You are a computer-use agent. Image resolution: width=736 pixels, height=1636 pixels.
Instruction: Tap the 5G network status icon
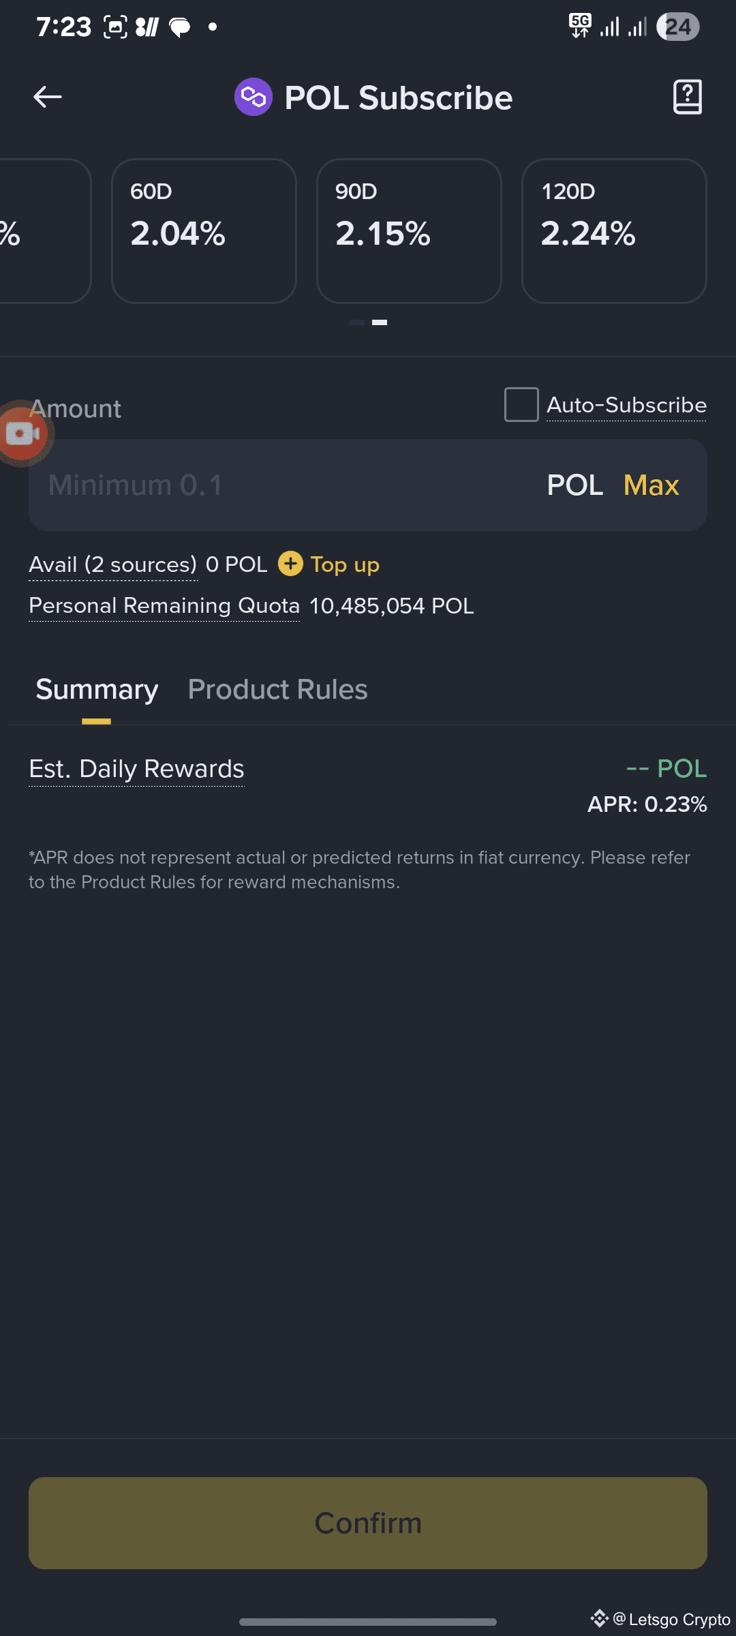point(580,26)
